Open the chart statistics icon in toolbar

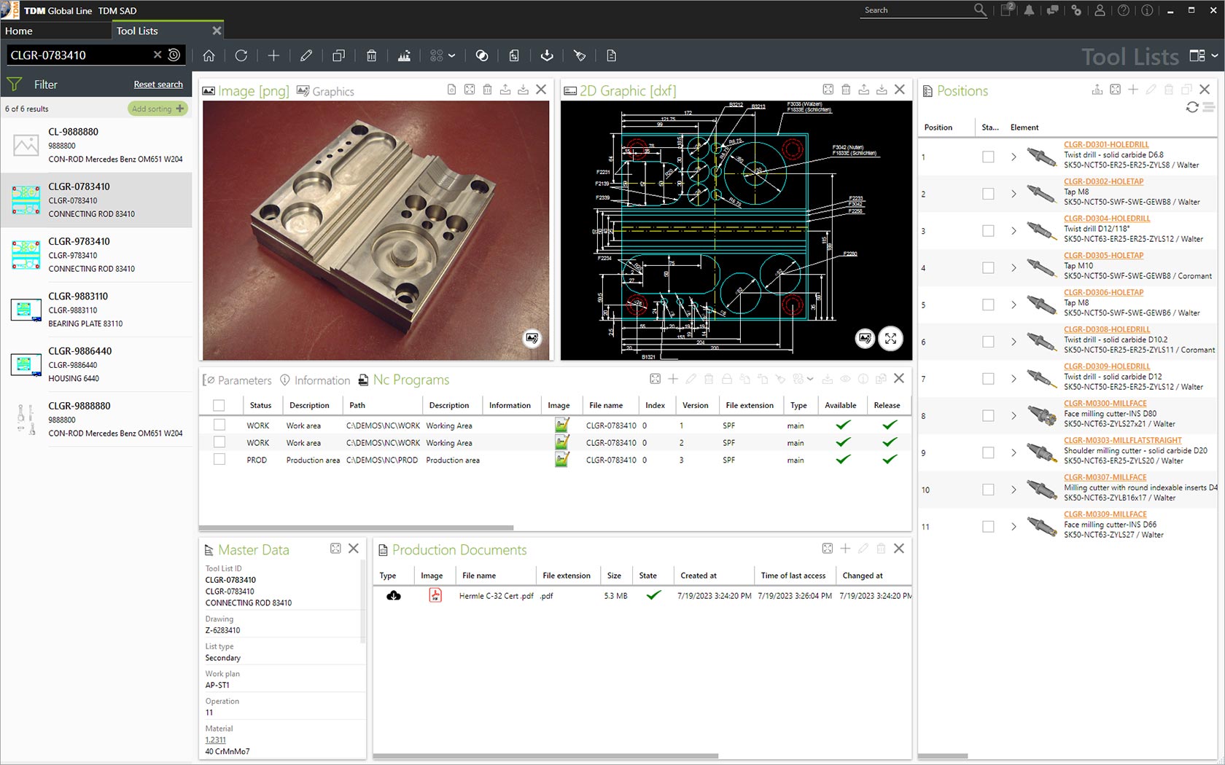[404, 55]
